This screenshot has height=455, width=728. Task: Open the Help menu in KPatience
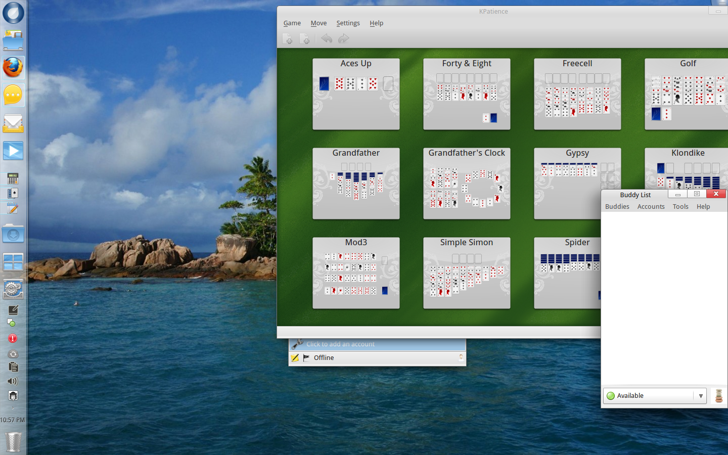point(377,23)
